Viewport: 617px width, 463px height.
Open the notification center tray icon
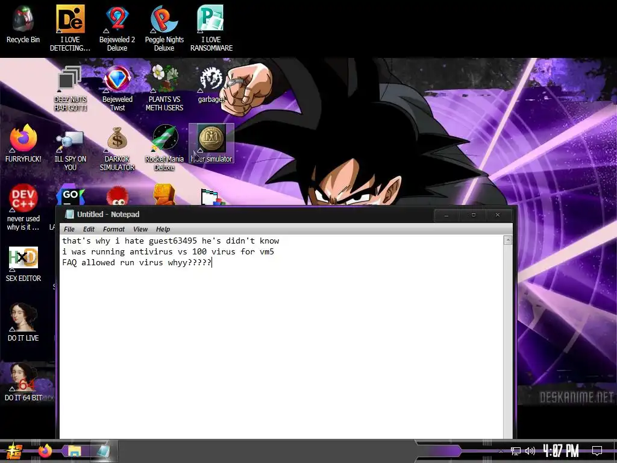(x=597, y=451)
